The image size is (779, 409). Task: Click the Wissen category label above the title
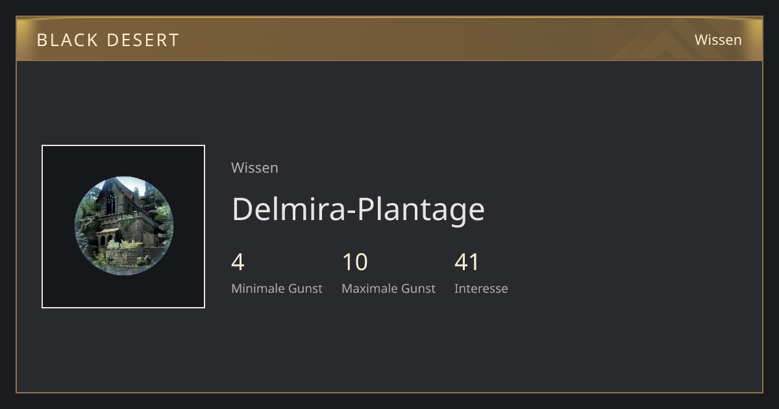coord(254,167)
